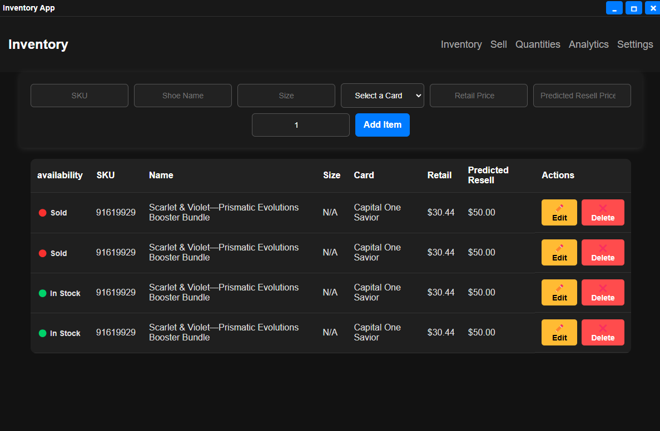Click the Delete X icon in first row

pos(603,208)
